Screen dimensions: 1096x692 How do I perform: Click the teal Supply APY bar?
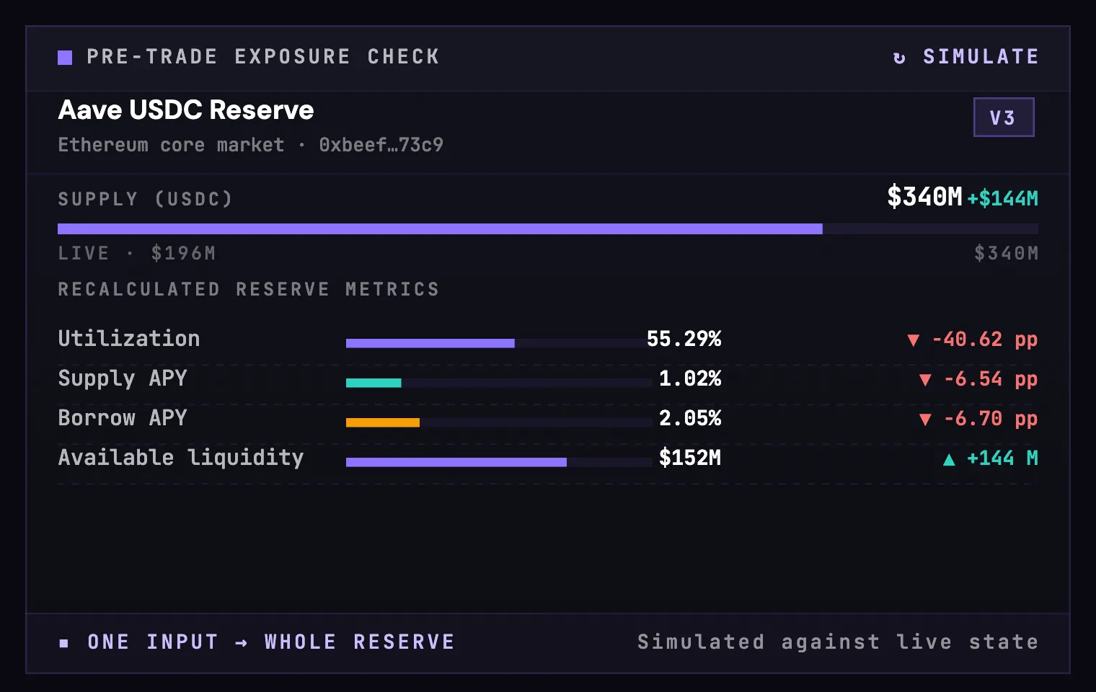click(x=498, y=383)
